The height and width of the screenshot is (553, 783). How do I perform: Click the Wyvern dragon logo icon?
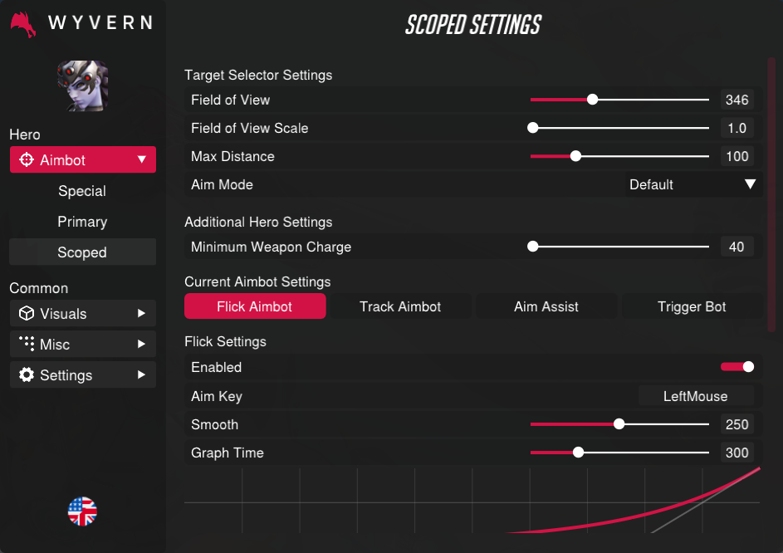point(23,25)
